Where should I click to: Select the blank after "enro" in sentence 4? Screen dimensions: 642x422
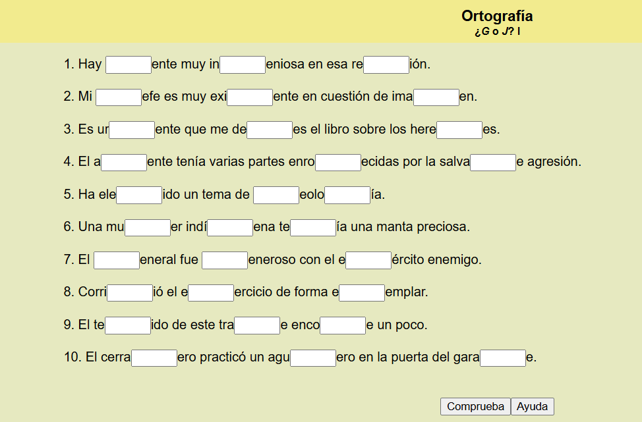[338, 162]
